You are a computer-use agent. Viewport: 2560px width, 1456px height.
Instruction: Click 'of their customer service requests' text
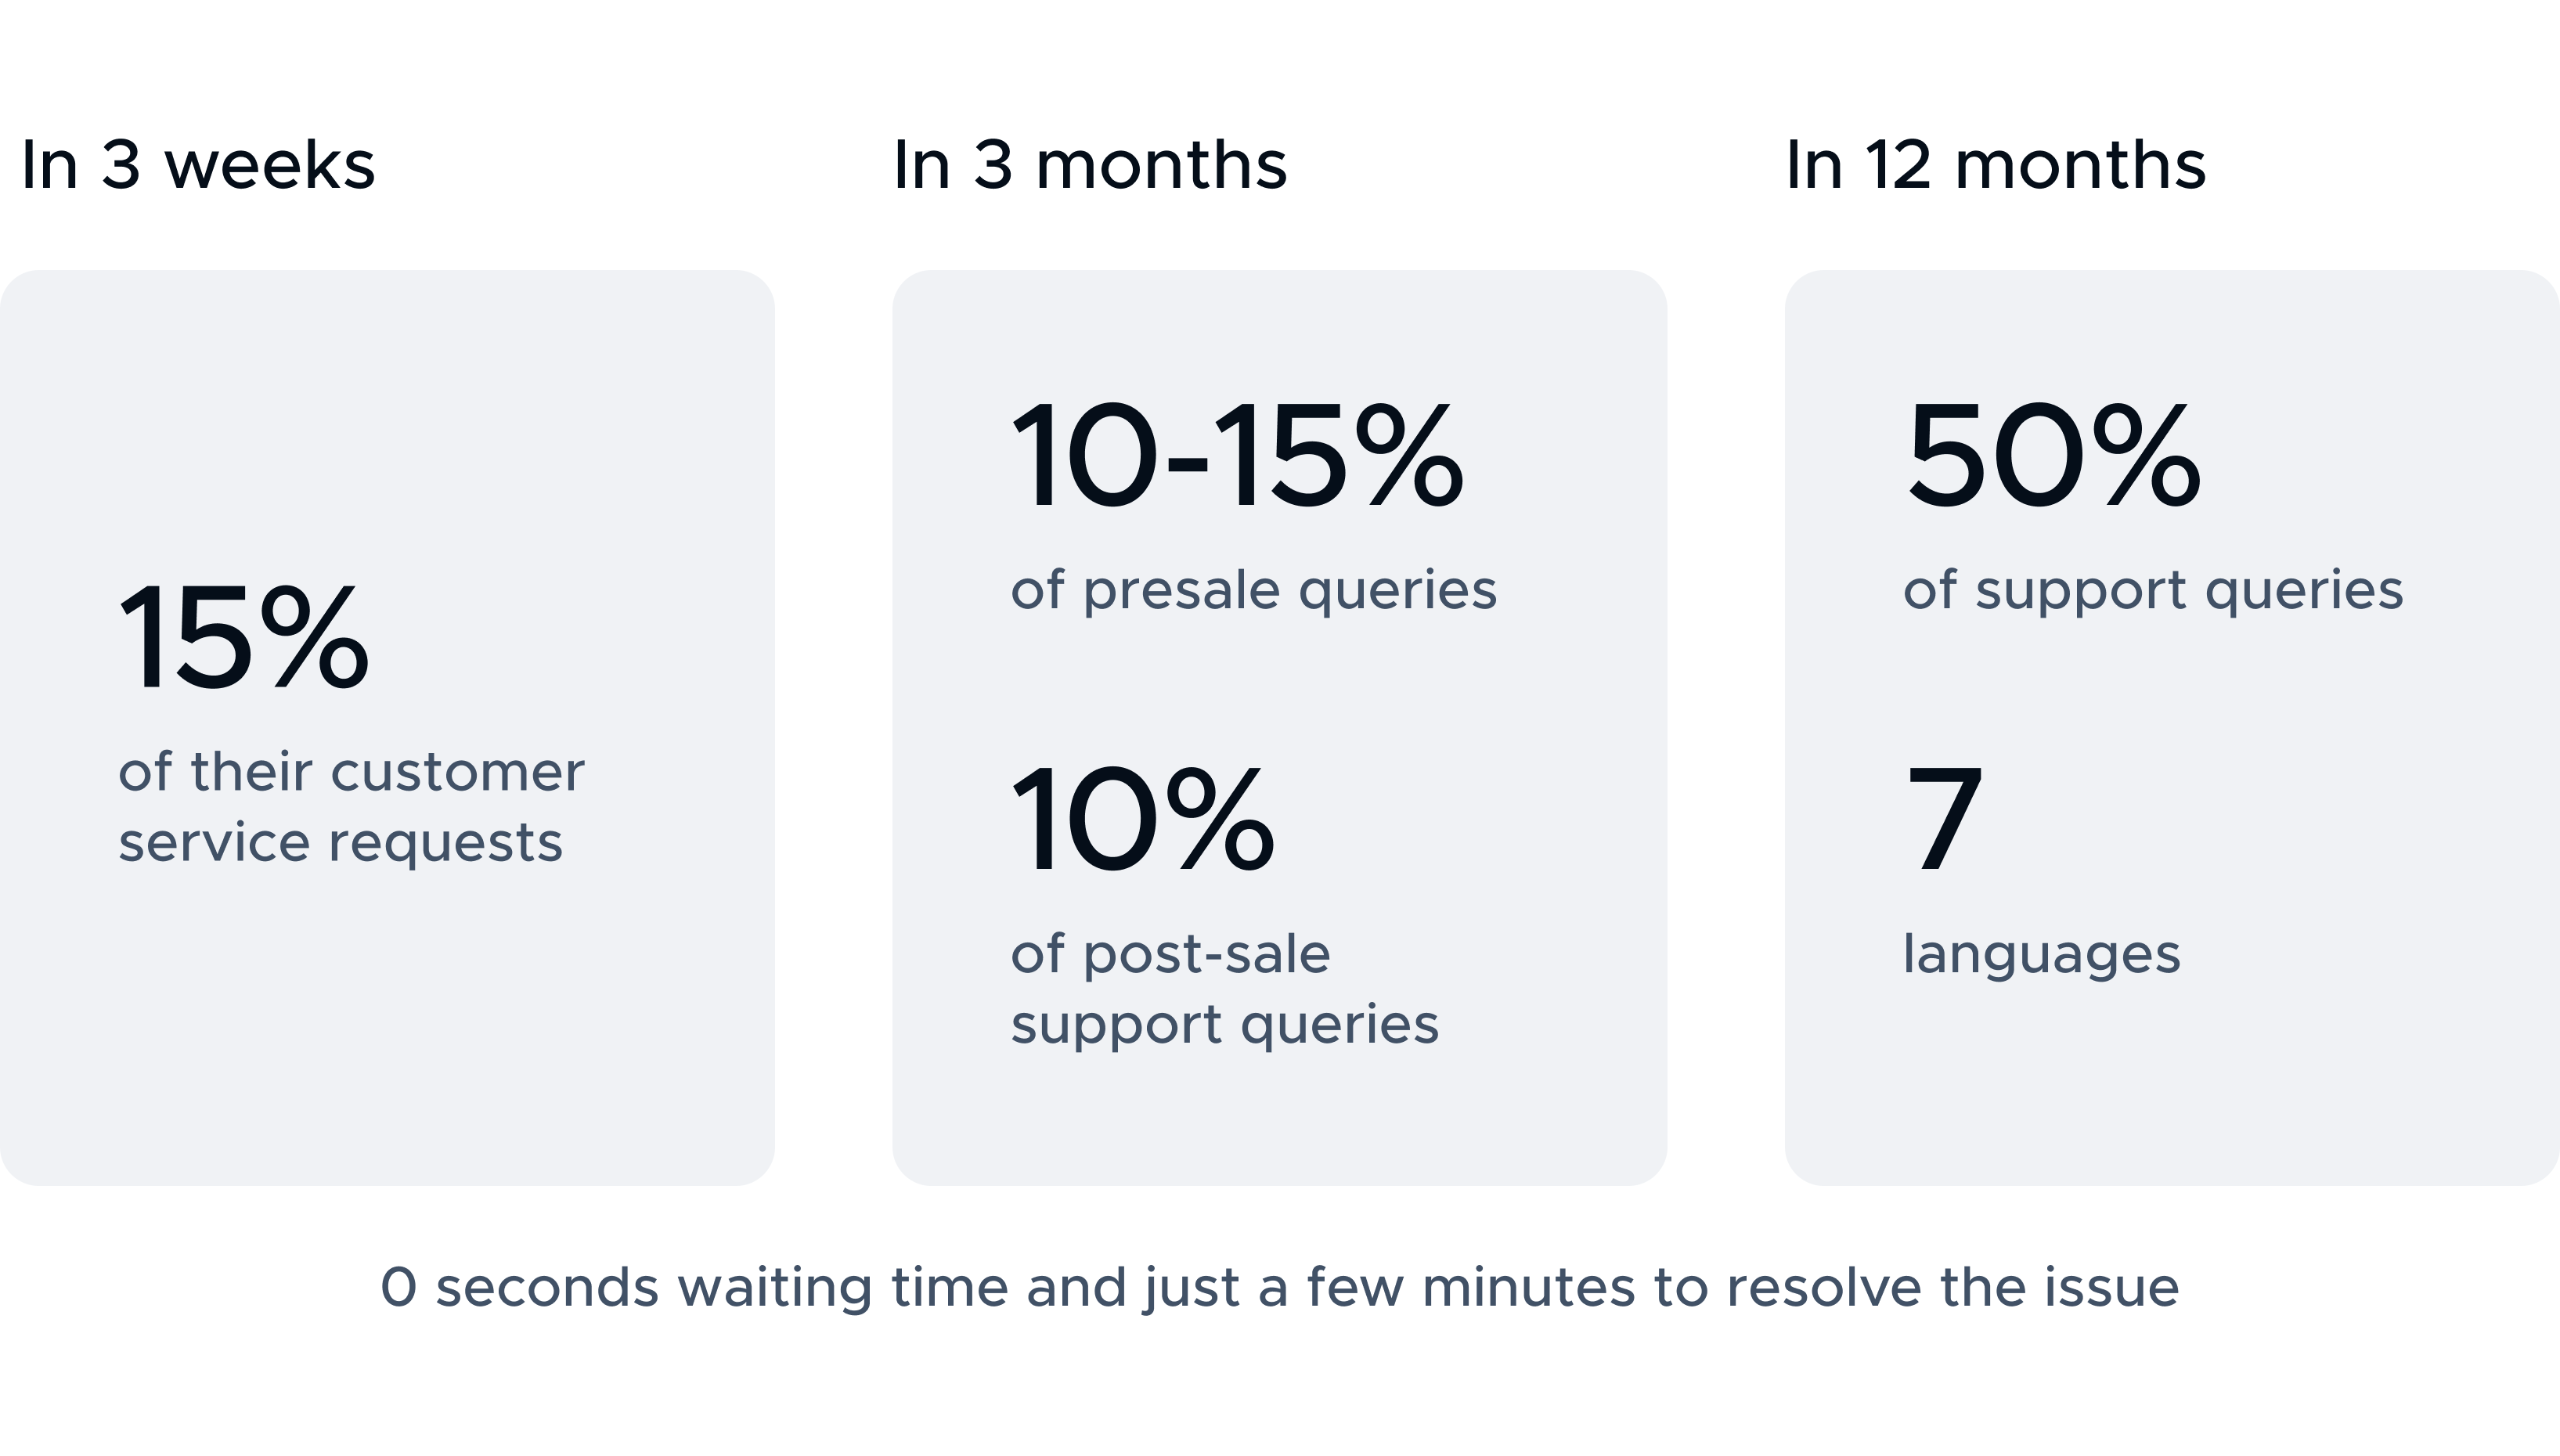click(351, 807)
